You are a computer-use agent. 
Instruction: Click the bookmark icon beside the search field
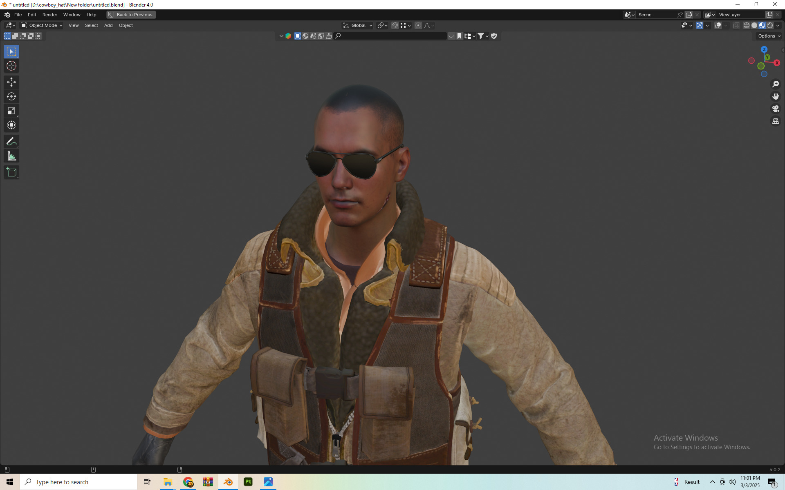coord(459,36)
